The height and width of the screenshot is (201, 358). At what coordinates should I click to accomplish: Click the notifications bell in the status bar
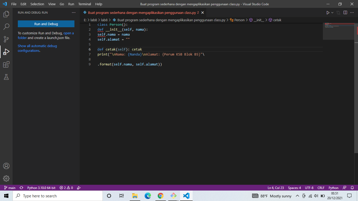coord(352,188)
